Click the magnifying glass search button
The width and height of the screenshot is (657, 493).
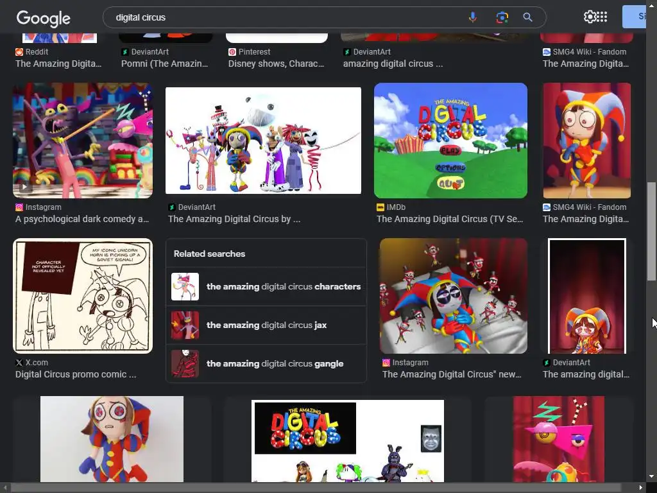coord(527,17)
